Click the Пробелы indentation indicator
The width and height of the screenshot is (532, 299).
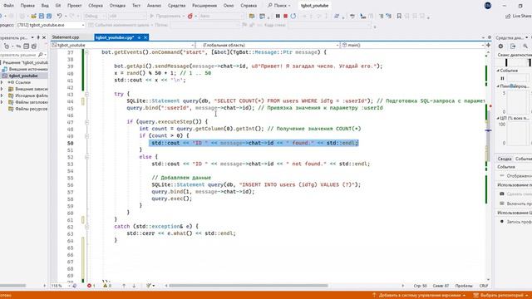pos(464,286)
